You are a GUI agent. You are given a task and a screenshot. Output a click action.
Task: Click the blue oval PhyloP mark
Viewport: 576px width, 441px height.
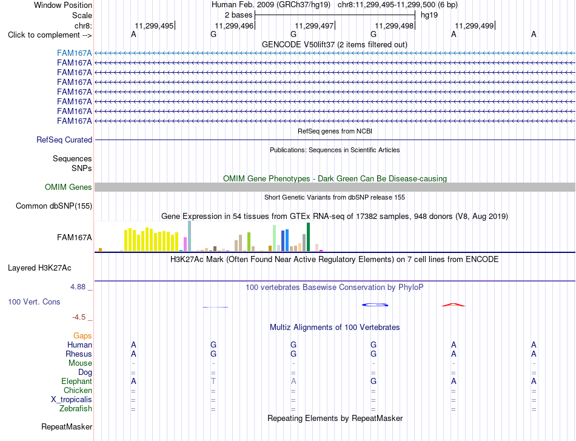(x=375, y=305)
